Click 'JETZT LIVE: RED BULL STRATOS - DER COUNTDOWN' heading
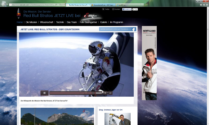The image size is (209, 125). [x=50, y=29]
